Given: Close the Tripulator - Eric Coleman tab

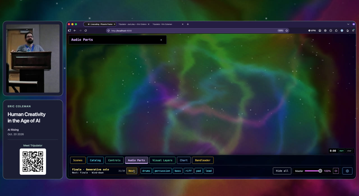Looking at the screenshot, I should tap(183, 24).
